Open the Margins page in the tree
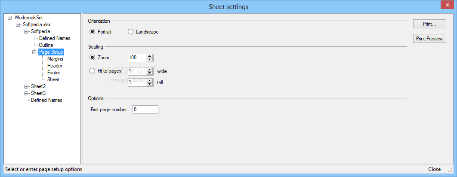 [55, 59]
